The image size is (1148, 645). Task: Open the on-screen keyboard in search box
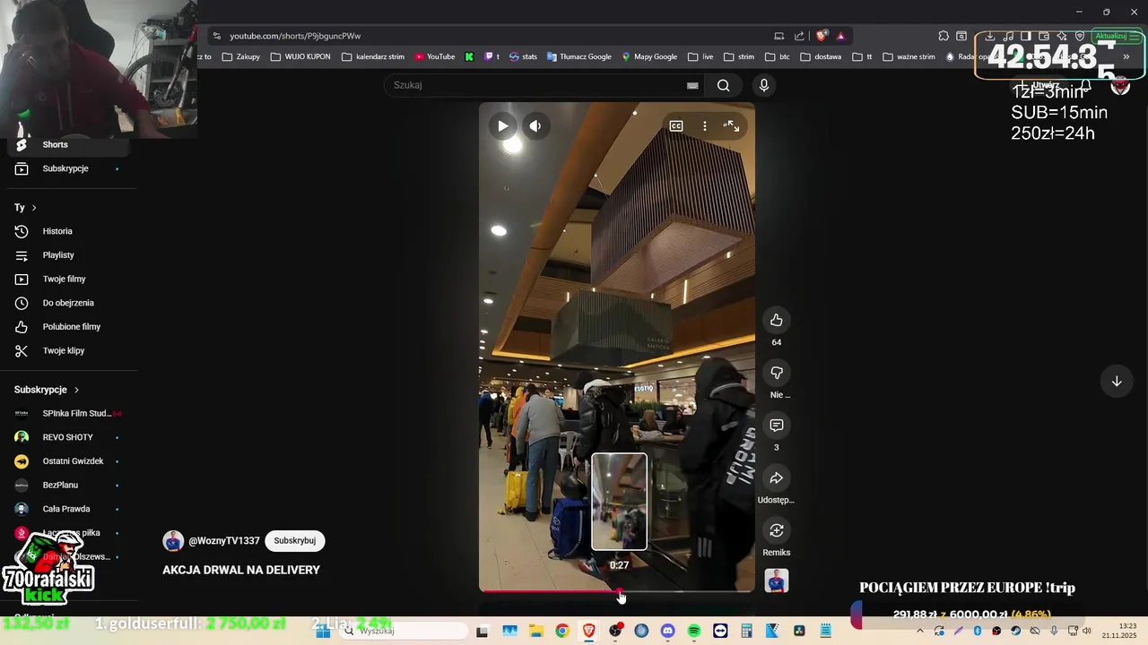[x=692, y=85]
